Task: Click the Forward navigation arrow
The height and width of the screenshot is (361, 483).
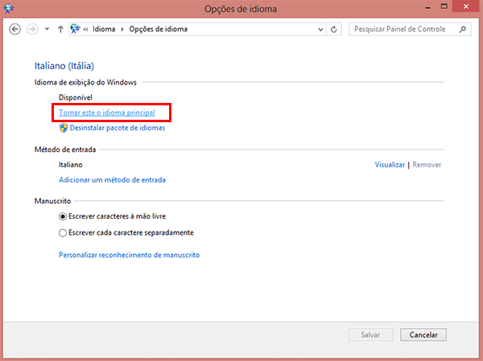Action: [x=32, y=29]
